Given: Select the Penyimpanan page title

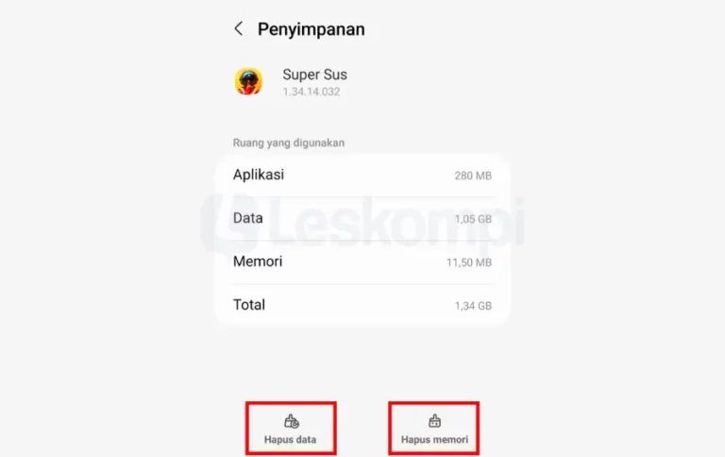Looking at the screenshot, I should 312,29.
